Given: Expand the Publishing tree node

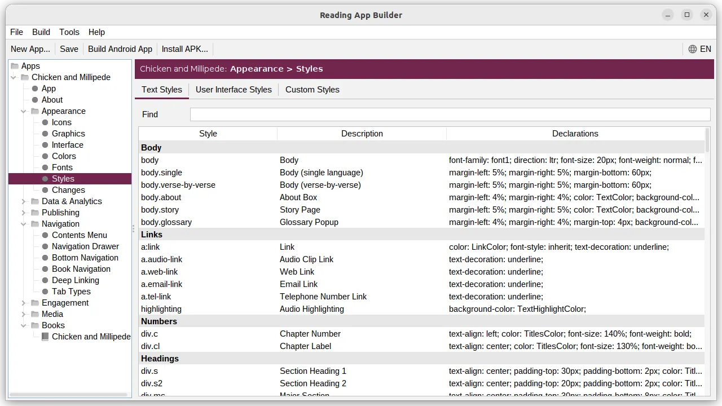Looking at the screenshot, I should (24, 213).
